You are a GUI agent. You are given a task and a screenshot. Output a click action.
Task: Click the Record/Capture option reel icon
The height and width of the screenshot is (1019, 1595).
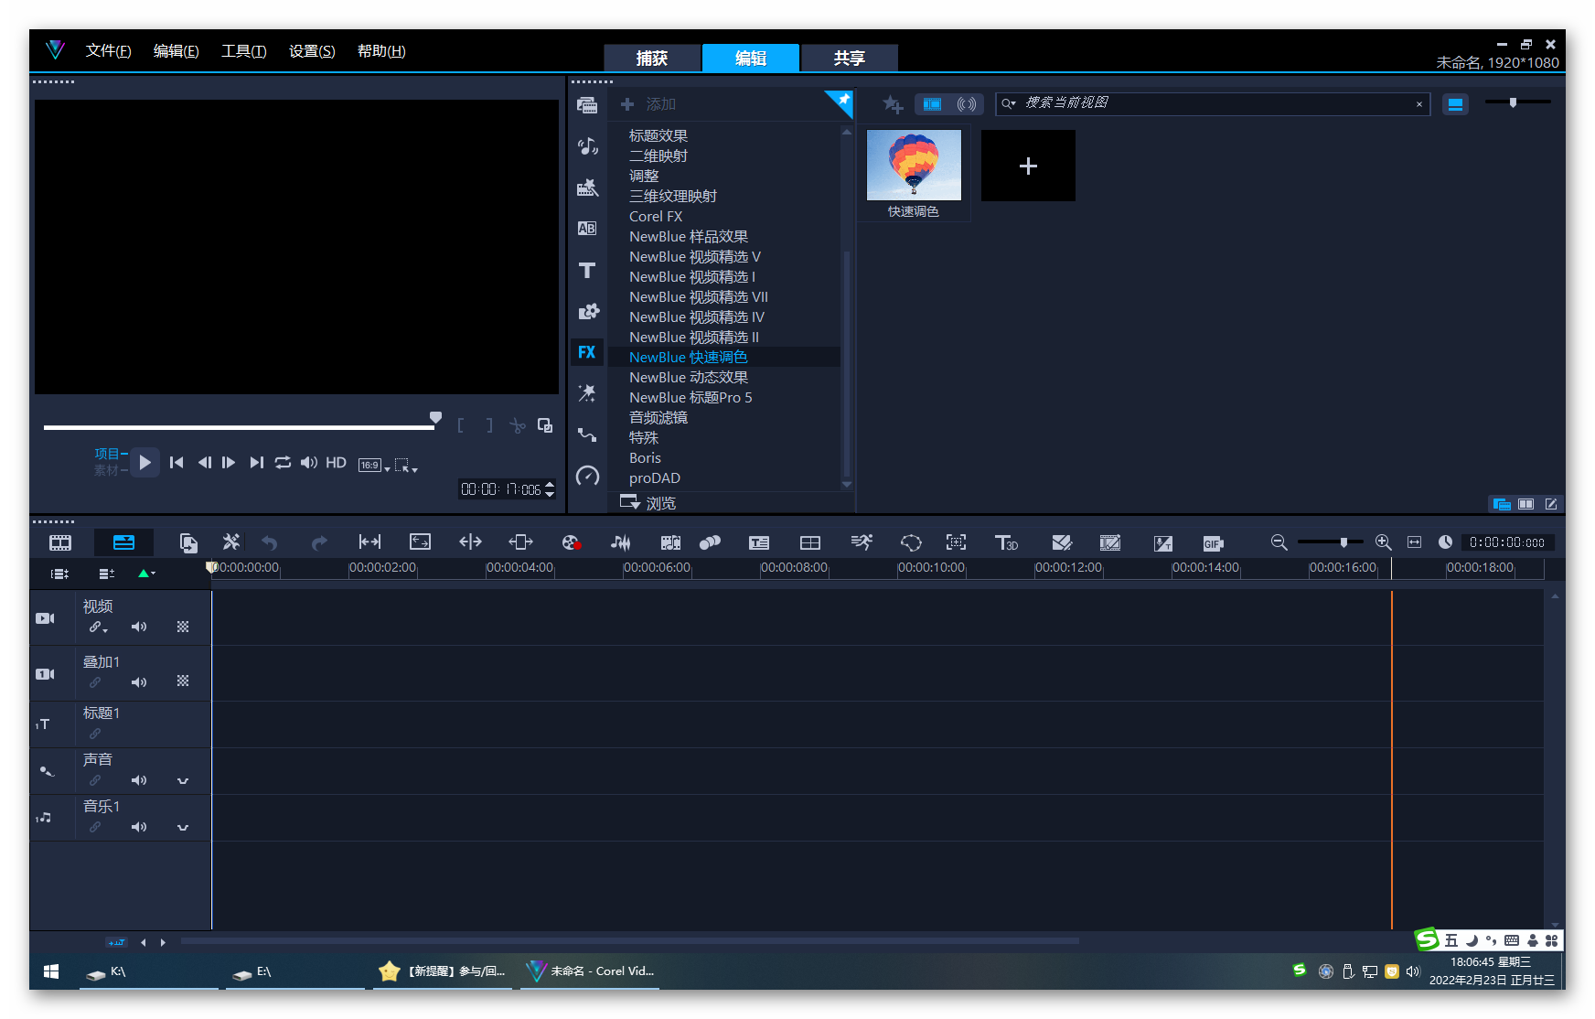tap(571, 542)
